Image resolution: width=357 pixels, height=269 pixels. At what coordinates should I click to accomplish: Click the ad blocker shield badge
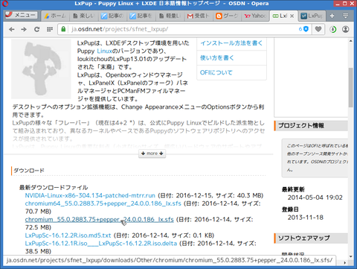pos(304,29)
